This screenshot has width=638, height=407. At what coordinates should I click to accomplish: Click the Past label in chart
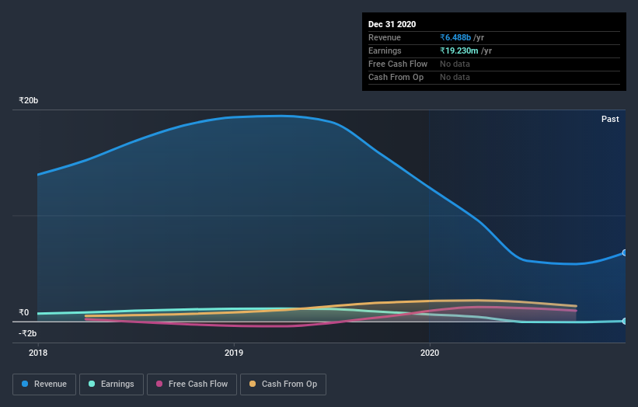pos(610,119)
